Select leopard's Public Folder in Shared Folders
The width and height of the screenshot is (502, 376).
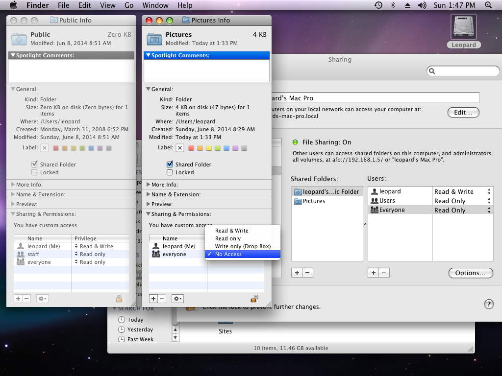[x=327, y=192]
